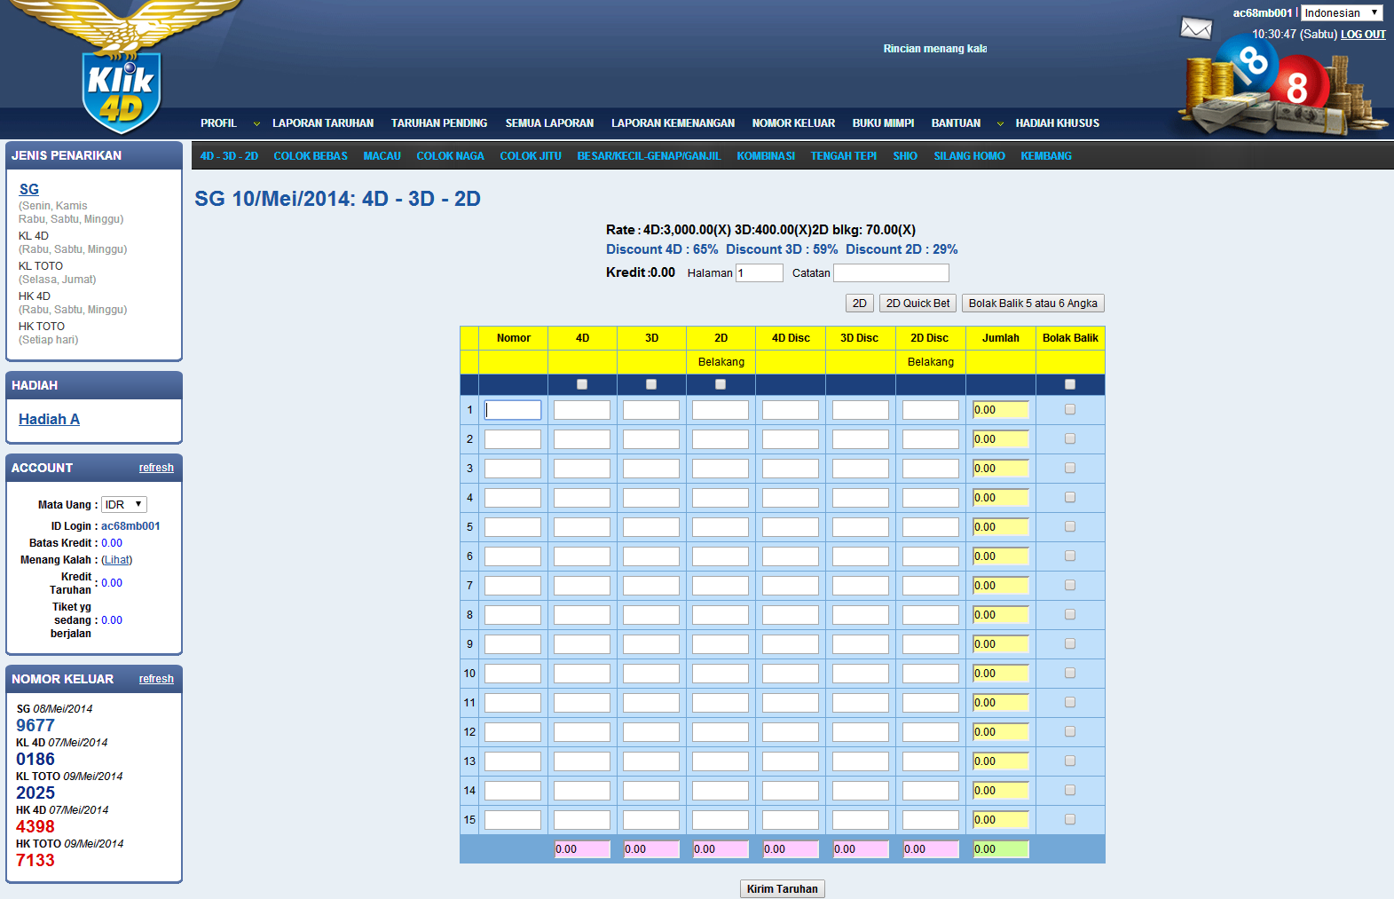Tick the 3D column header checkbox
Image resolution: width=1394 pixels, height=899 pixels.
tap(651, 384)
